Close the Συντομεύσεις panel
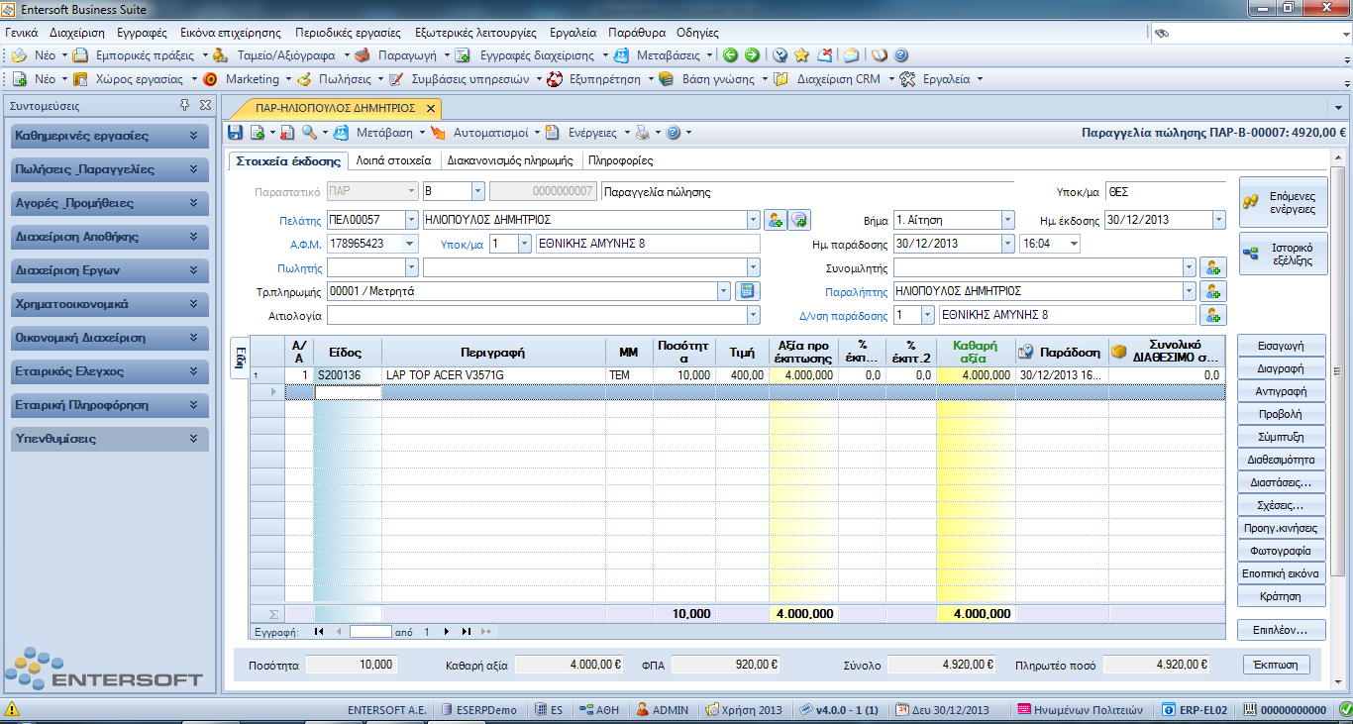 click(205, 105)
